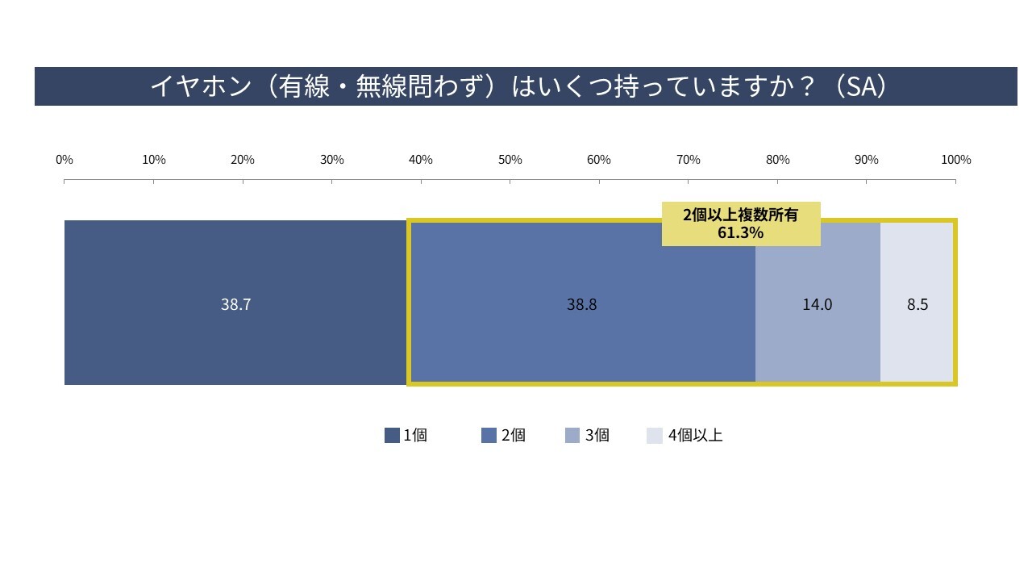Click the 1個 legend color swatch
This screenshot has height=581, width=1032.
[x=392, y=436]
